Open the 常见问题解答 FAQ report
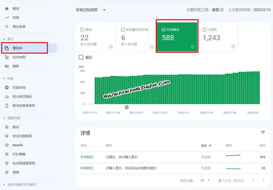This screenshot has width=273, height=190. pyautogui.click(x=22, y=136)
